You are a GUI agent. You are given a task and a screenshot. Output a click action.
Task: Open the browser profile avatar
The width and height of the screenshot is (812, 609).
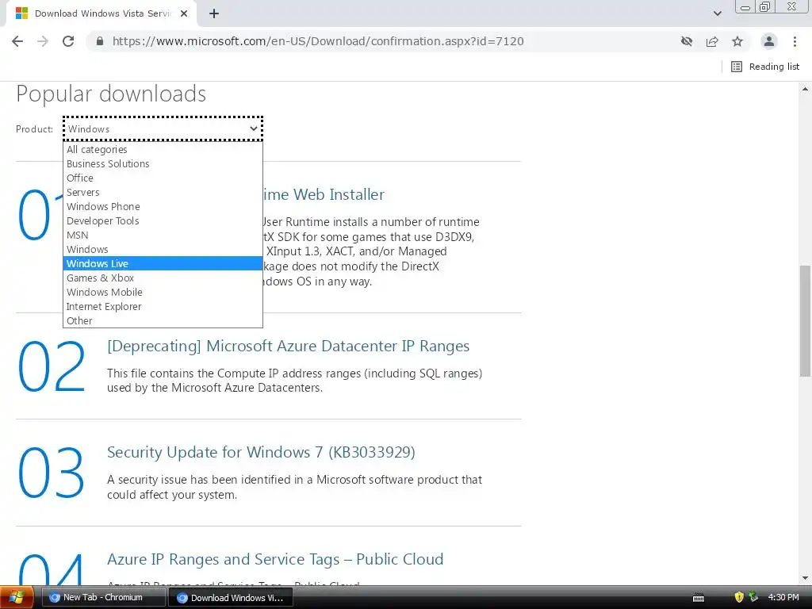769,41
